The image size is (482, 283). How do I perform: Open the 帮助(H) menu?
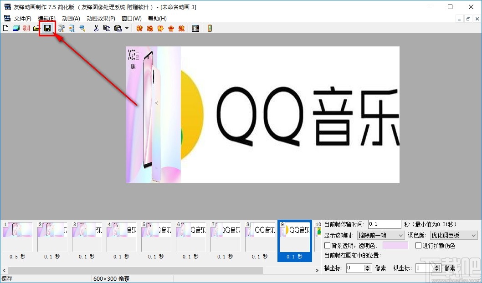point(157,18)
